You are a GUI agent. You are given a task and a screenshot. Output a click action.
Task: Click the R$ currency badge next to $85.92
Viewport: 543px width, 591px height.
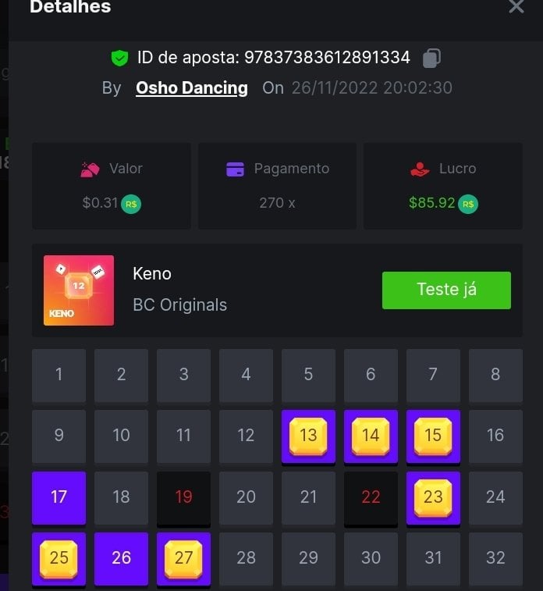(x=468, y=204)
